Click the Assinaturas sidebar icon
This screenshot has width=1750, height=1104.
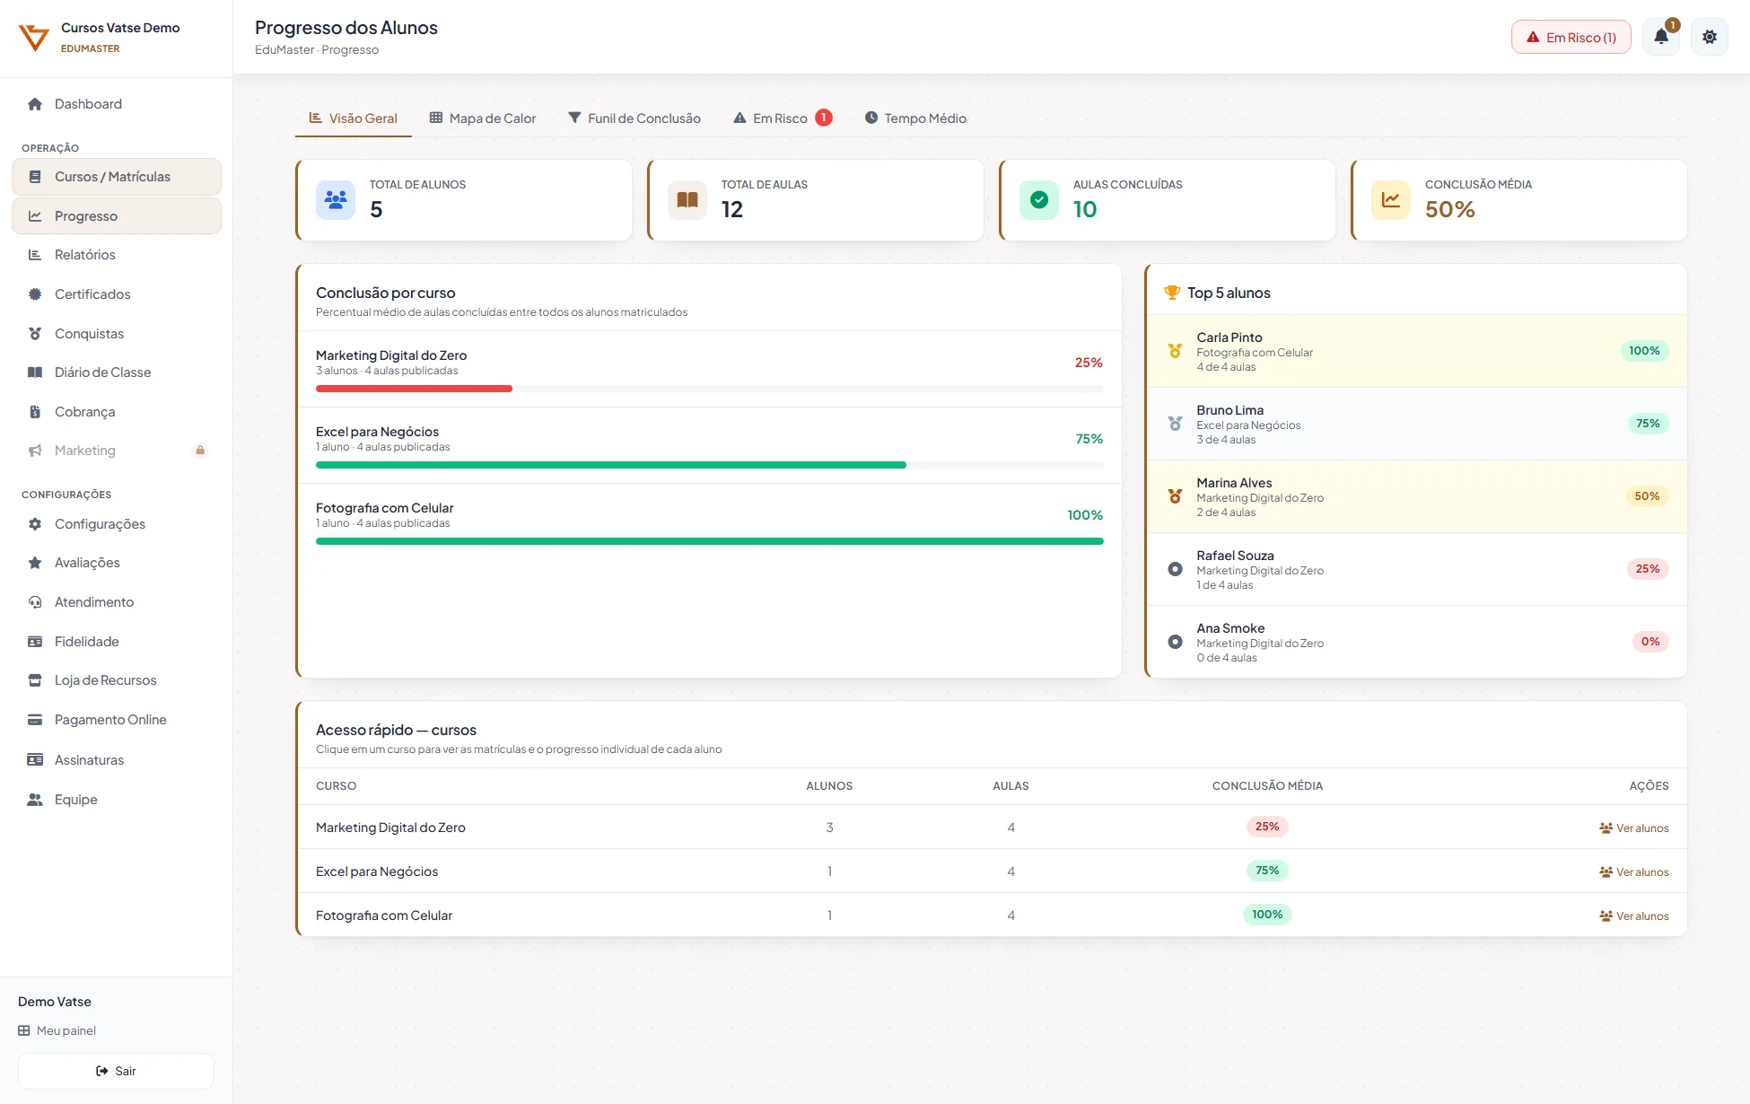tap(35, 760)
